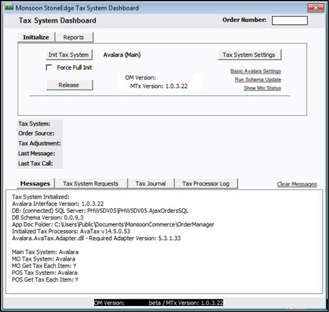Click the Init Tax System button
329x312 pixels.
tap(69, 55)
